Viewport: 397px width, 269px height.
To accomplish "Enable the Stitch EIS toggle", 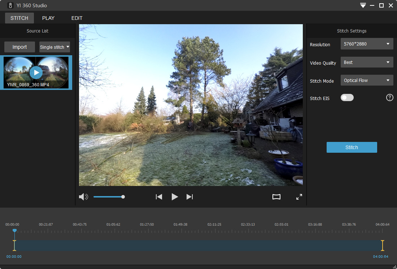I will (347, 97).
